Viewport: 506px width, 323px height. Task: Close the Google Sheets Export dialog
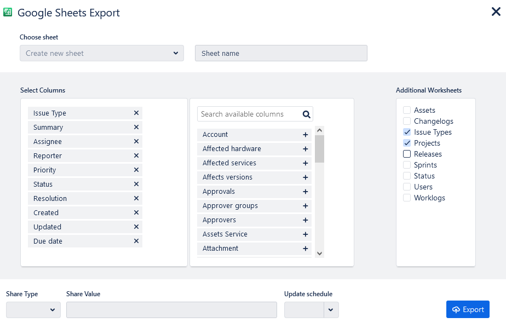pos(496,11)
